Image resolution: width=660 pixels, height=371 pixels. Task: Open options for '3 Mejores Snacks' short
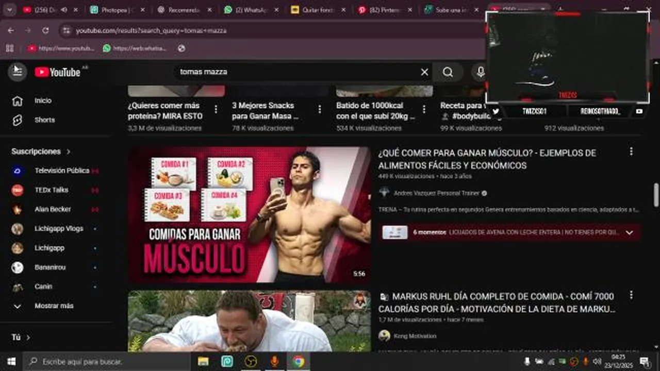click(x=320, y=109)
